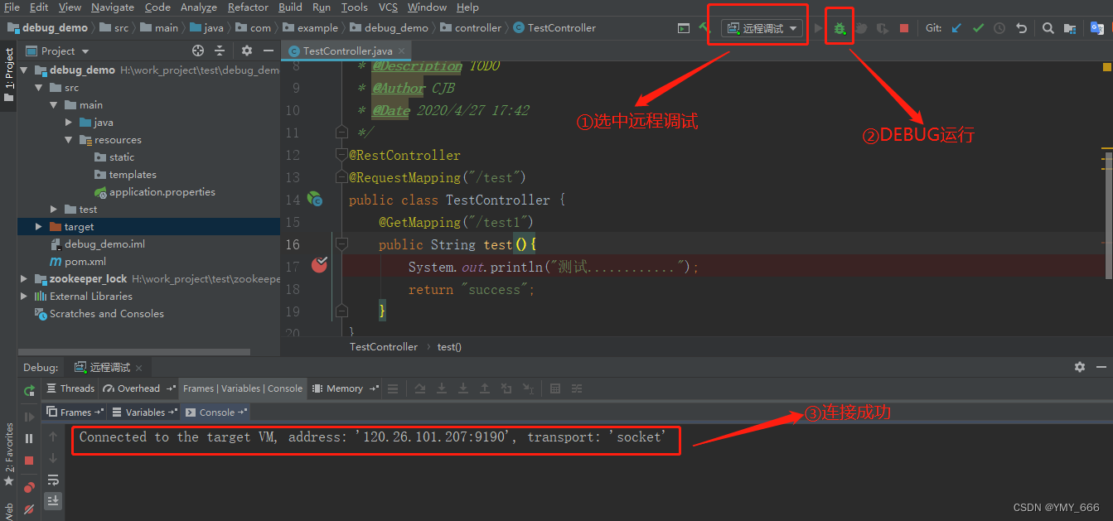Viewport: 1113px width, 521px height.
Task: Toggle the breakpoint on line 17
Action: pos(319,265)
